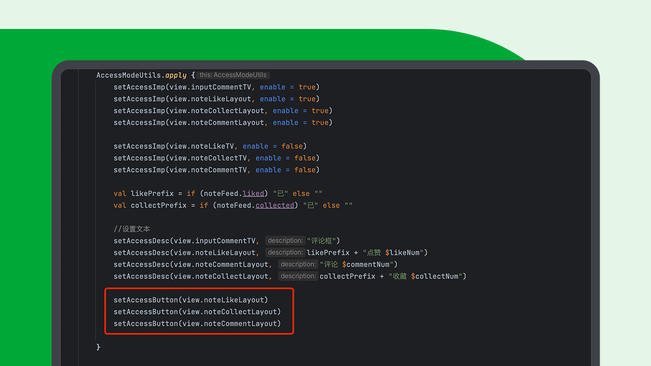Select the "//设置文本" comment line
The width and height of the screenshot is (651, 366).
(132, 229)
